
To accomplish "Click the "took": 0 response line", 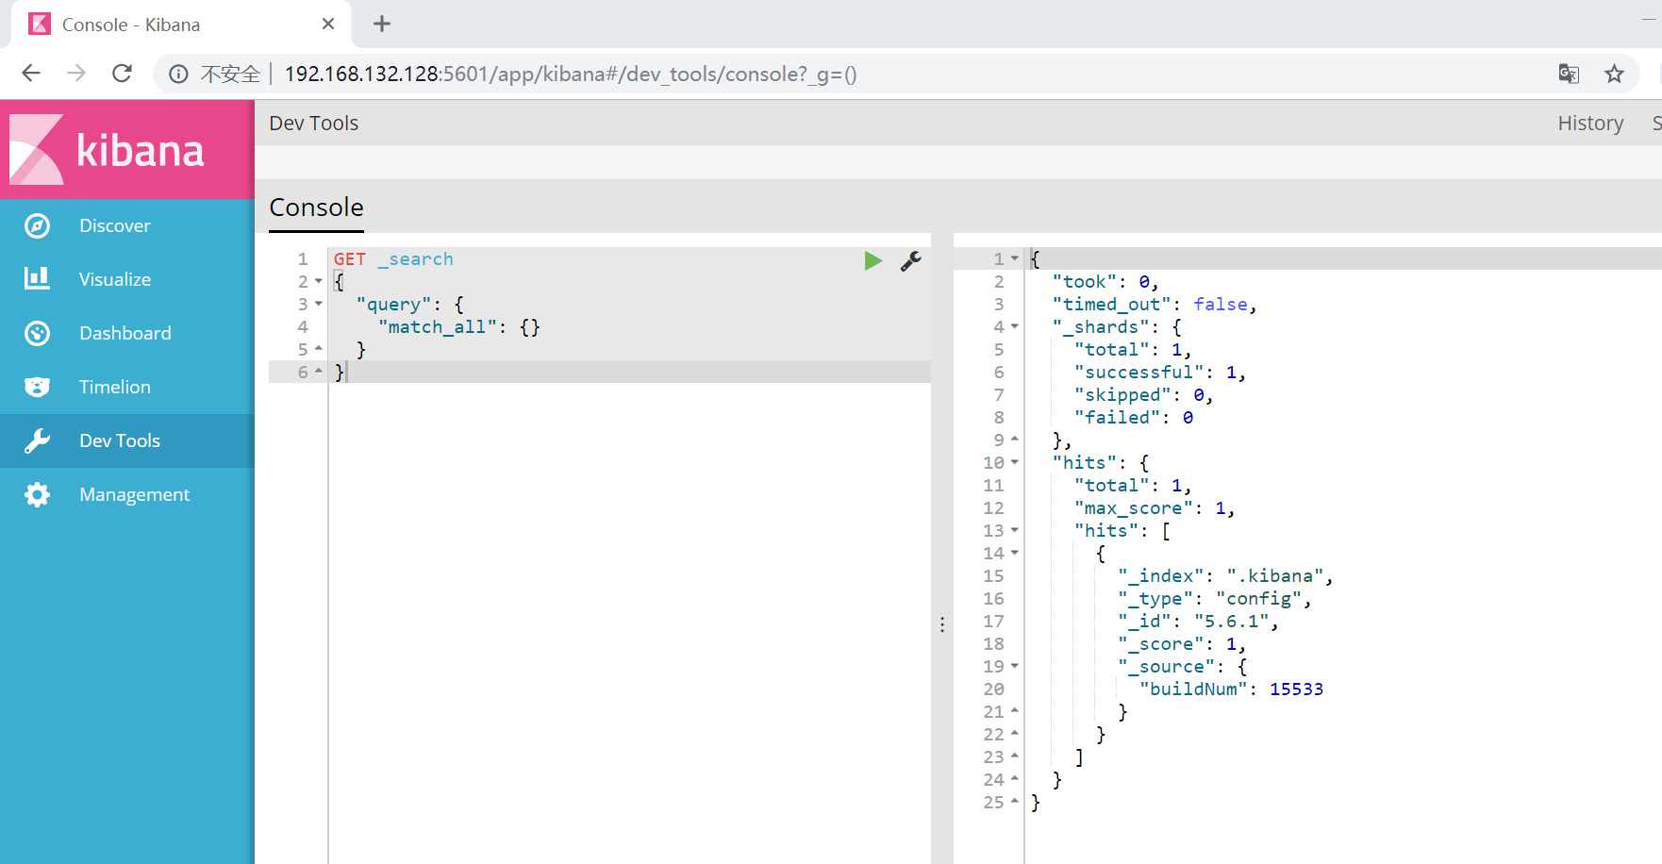I will tap(1105, 281).
